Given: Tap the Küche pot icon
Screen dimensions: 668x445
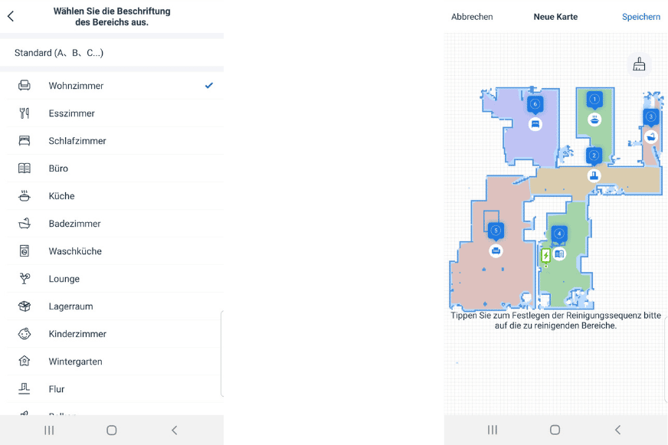Looking at the screenshot, I should pyautogui.click(x=25, y=196).
